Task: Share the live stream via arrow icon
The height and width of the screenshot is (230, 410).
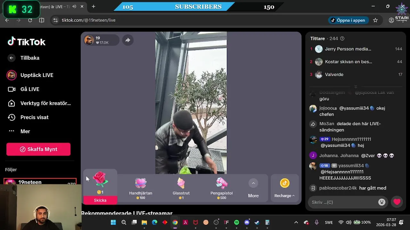Action: pyautogui.click(x=127, y=40)
